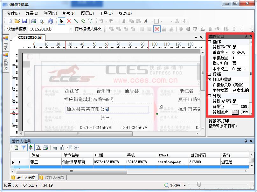This screenshot has height=192, width=257.
Task: Click the Print icon in the toolbar
Action: [33, 21]
